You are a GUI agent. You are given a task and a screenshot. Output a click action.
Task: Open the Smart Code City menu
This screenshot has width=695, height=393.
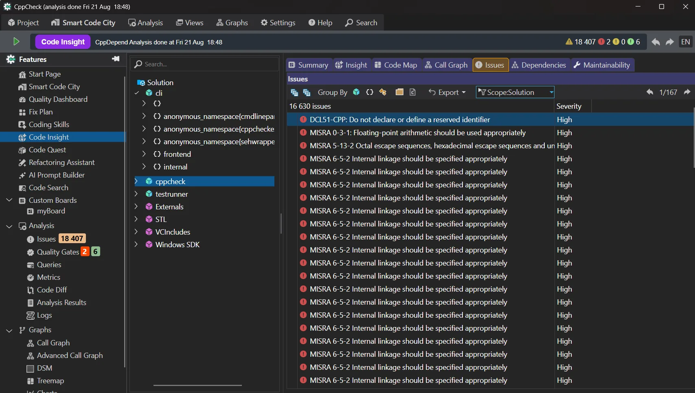(x=83, y=23)
